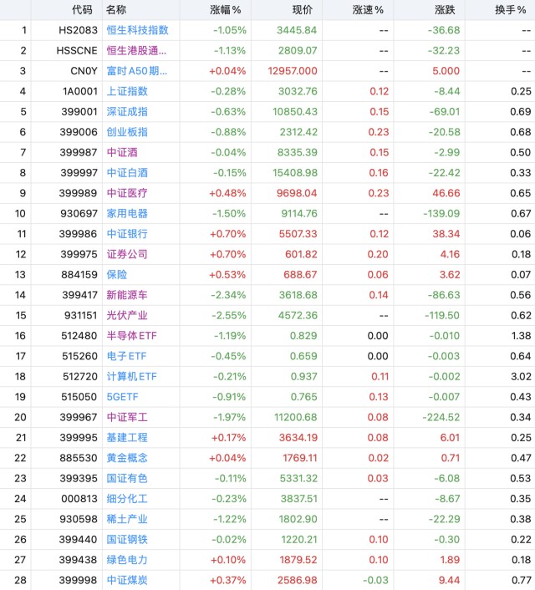This screenshot has height=590, width=535.
Task: Open 国证钢铁 index name
Action: (x=127, y=539)
